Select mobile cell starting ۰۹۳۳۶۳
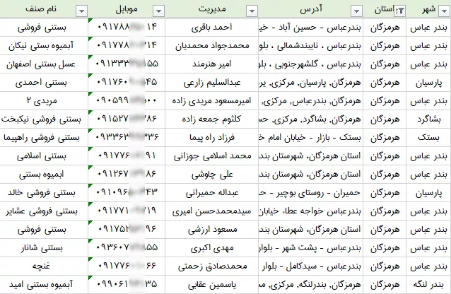 point(127,138)
